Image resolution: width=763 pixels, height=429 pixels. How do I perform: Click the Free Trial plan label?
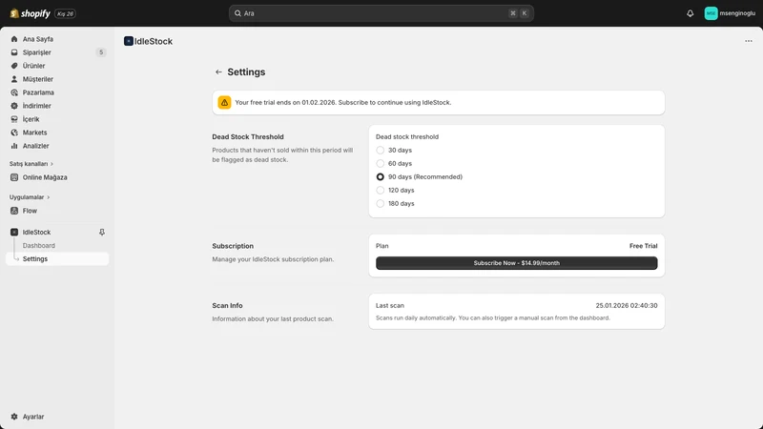pos(643,246)
